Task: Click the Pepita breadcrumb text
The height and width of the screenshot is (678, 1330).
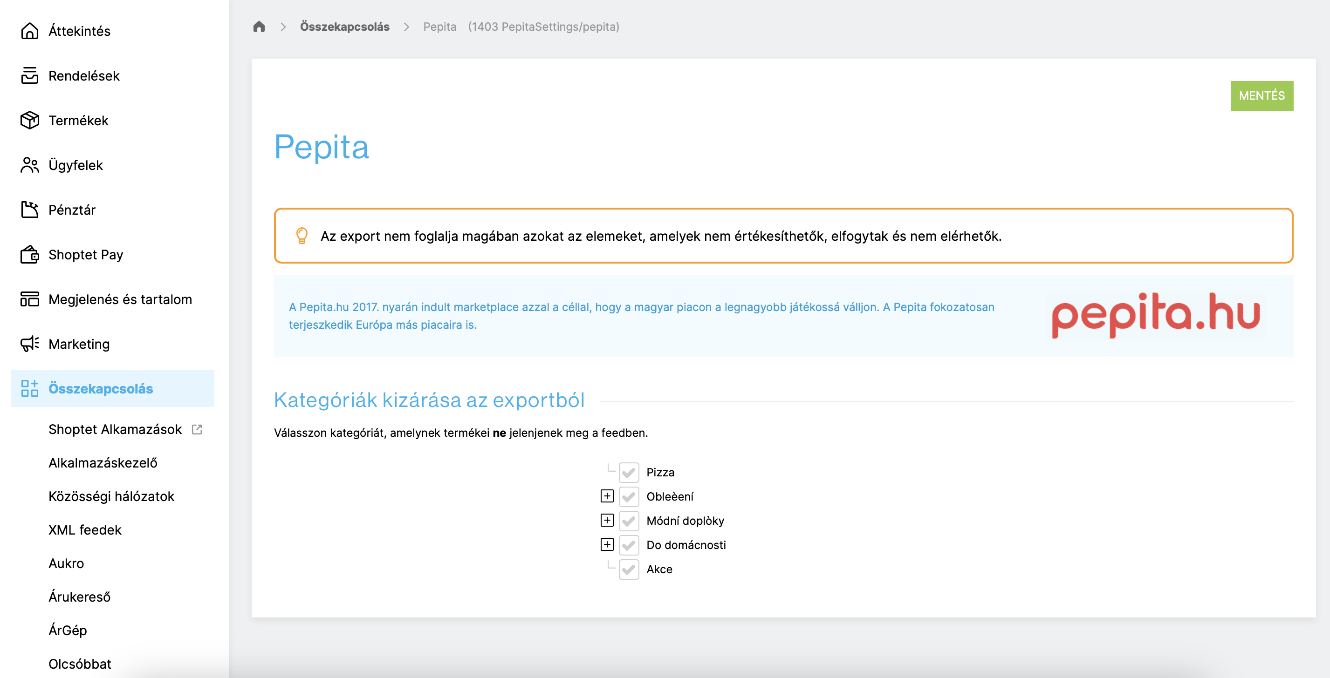Action: (439, 27)
